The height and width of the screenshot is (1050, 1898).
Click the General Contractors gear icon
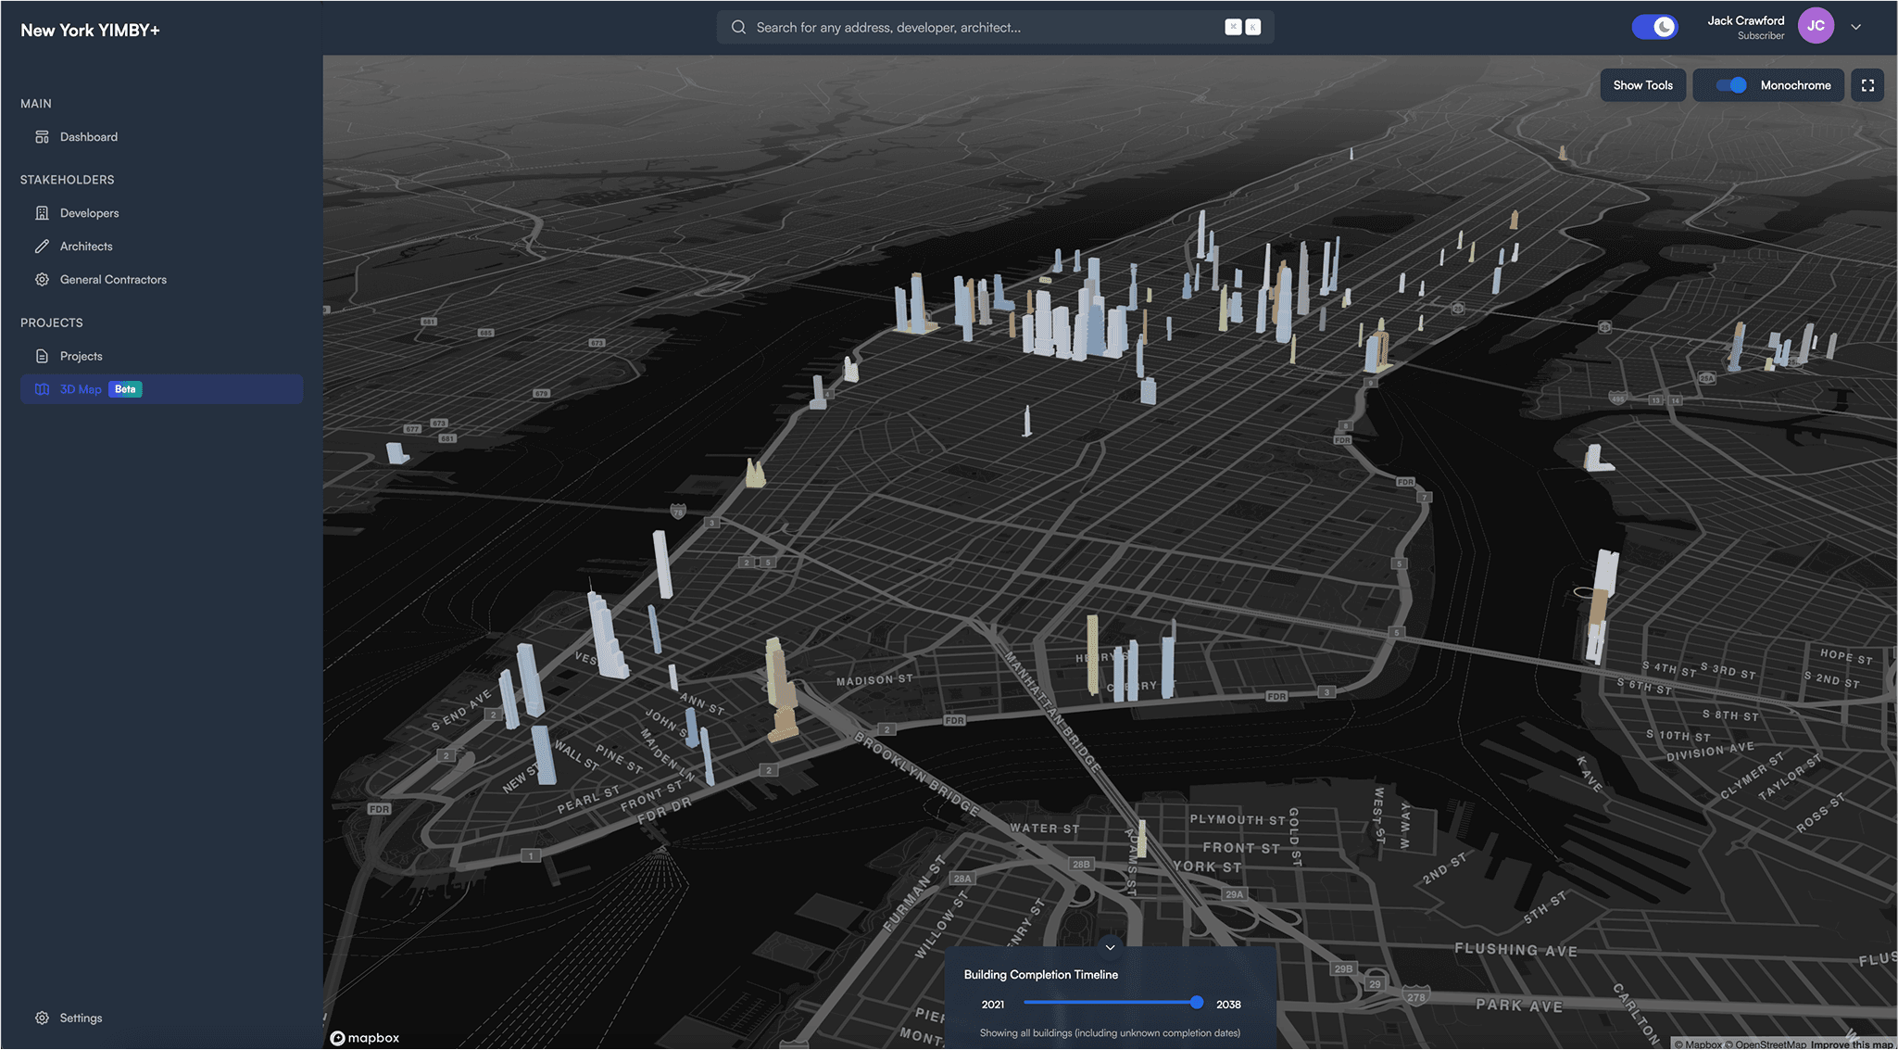click(42, 280)
